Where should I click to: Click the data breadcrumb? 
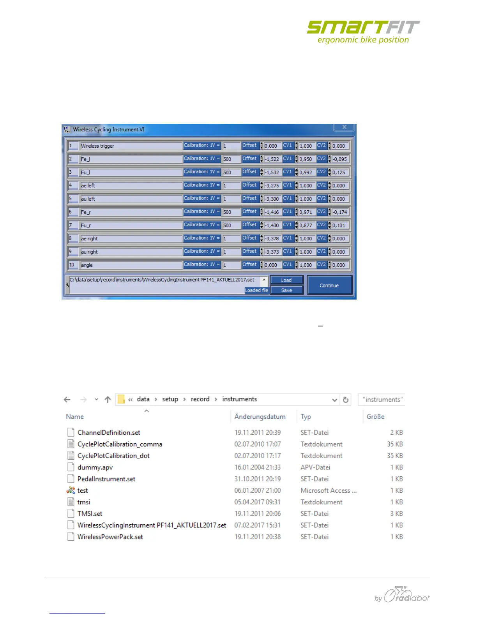pyautogui.click(x=143, y=399)
